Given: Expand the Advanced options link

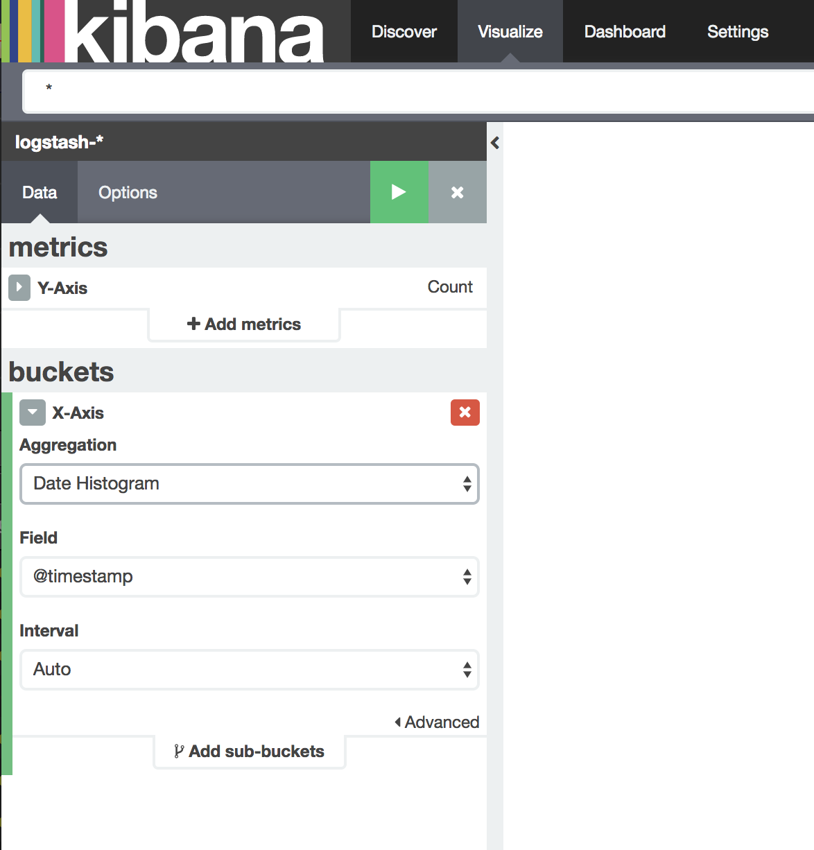Looking at the screenshot, I should [437, 722].
